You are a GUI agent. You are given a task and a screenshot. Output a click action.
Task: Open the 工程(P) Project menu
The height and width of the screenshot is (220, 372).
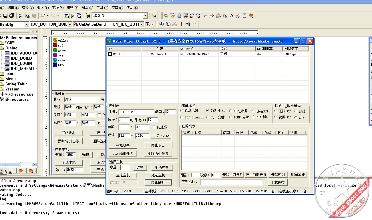[x=57, y=8]
